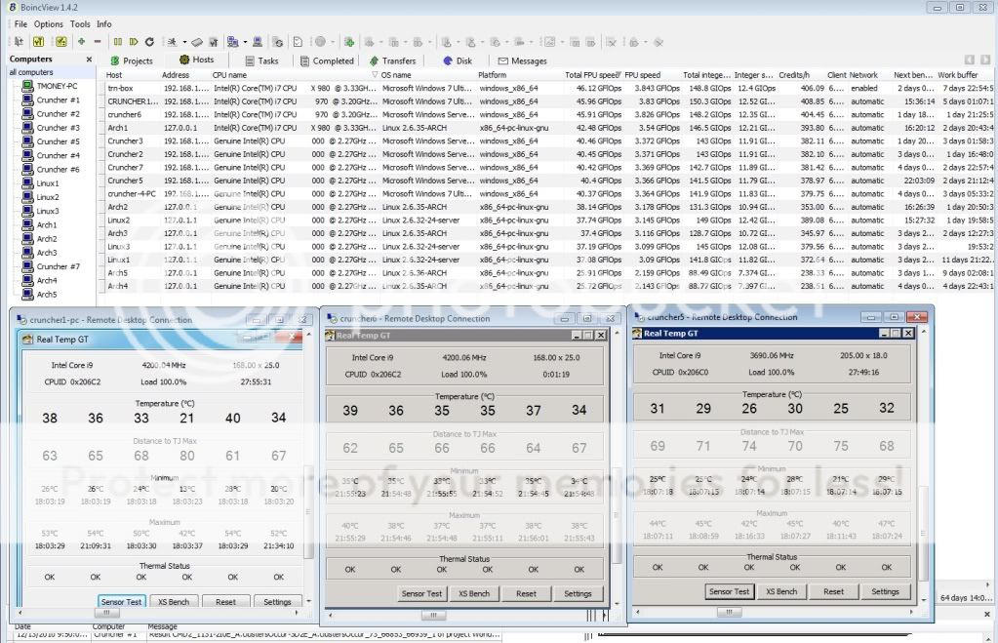The height and width of the screenshot is (643, 998).
Task: Sort hosts by the Platform column header
Action: click(x=519, y=74)
